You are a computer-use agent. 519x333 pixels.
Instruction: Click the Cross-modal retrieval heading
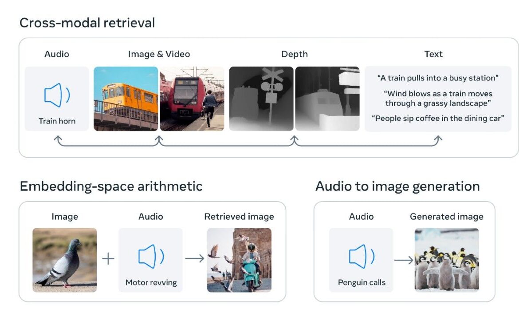pyautogui.click(x=87, y=23)
